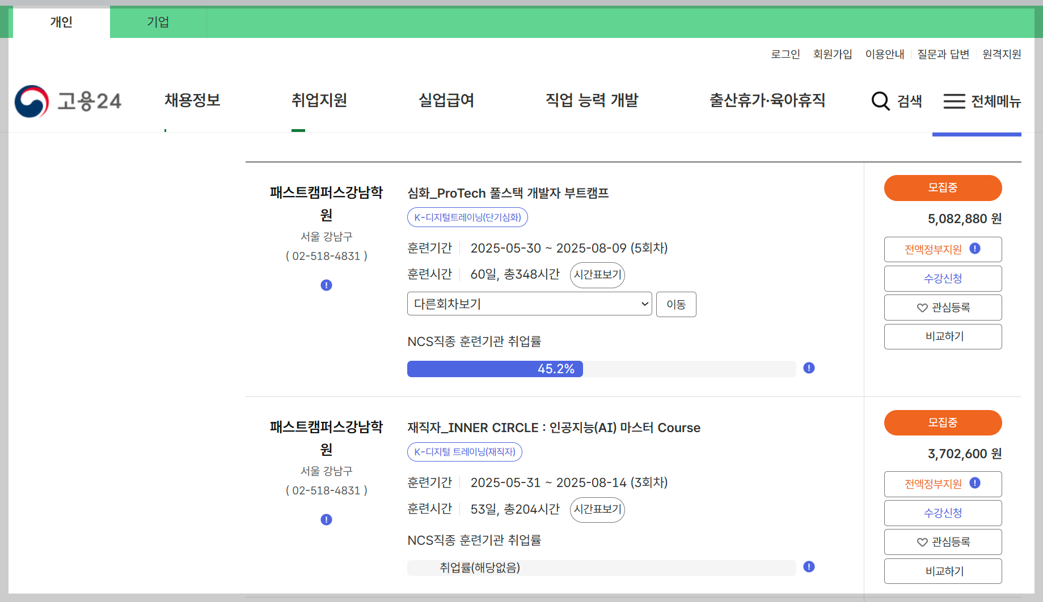1043x602 pixels.
Task: Click the 취업률(해당없음) progress bar
Action: pyautogui.click(x=601, y=567)
